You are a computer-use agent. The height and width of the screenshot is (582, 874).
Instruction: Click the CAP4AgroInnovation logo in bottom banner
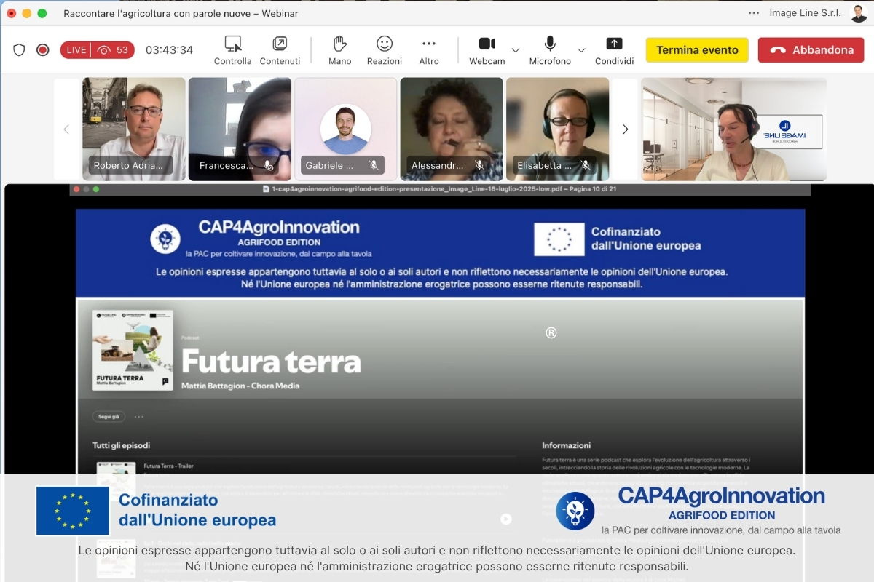[698, 511]
